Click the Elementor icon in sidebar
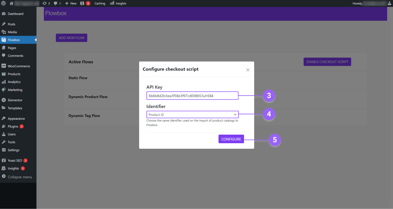Viewport: 393px width, 209px height. (4, 100)
